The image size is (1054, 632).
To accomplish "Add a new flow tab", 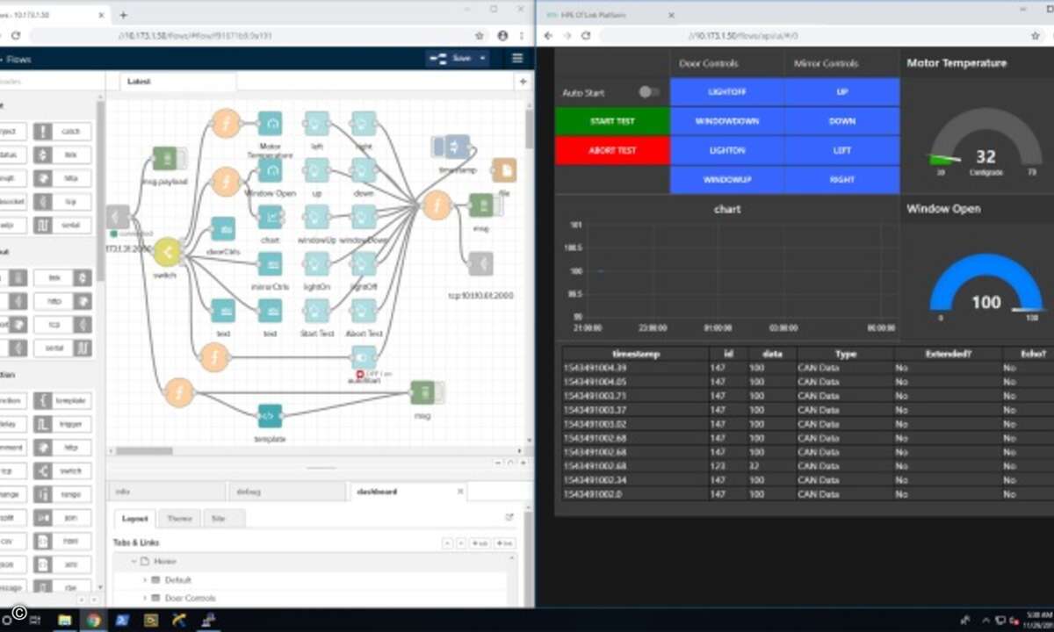I will tap(523, 82).
